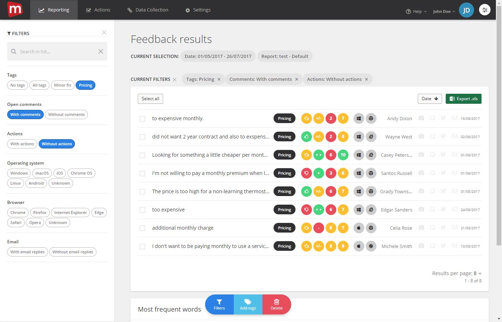The height and width of the screenshot is (322, 502).
Task: Open the Actions navigation tab
Action: 98,10
